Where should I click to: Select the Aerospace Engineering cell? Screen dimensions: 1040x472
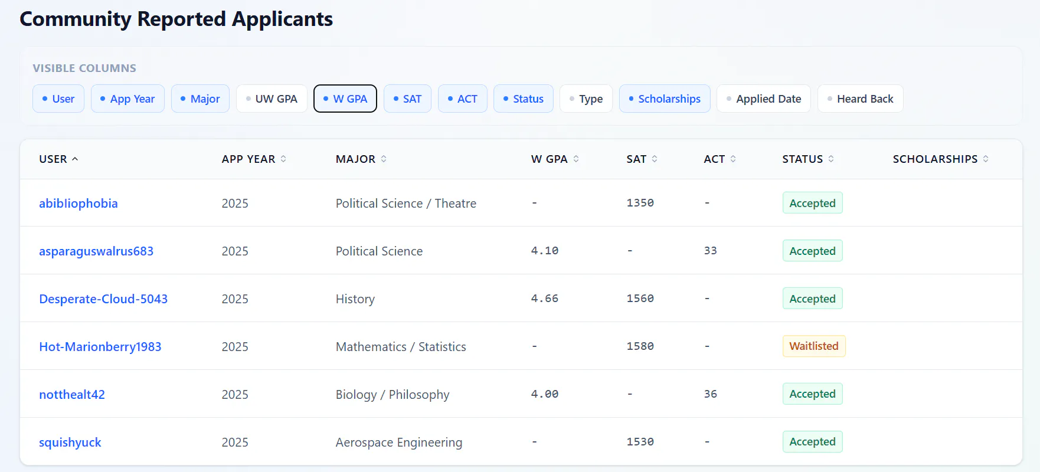coord(399,442)
